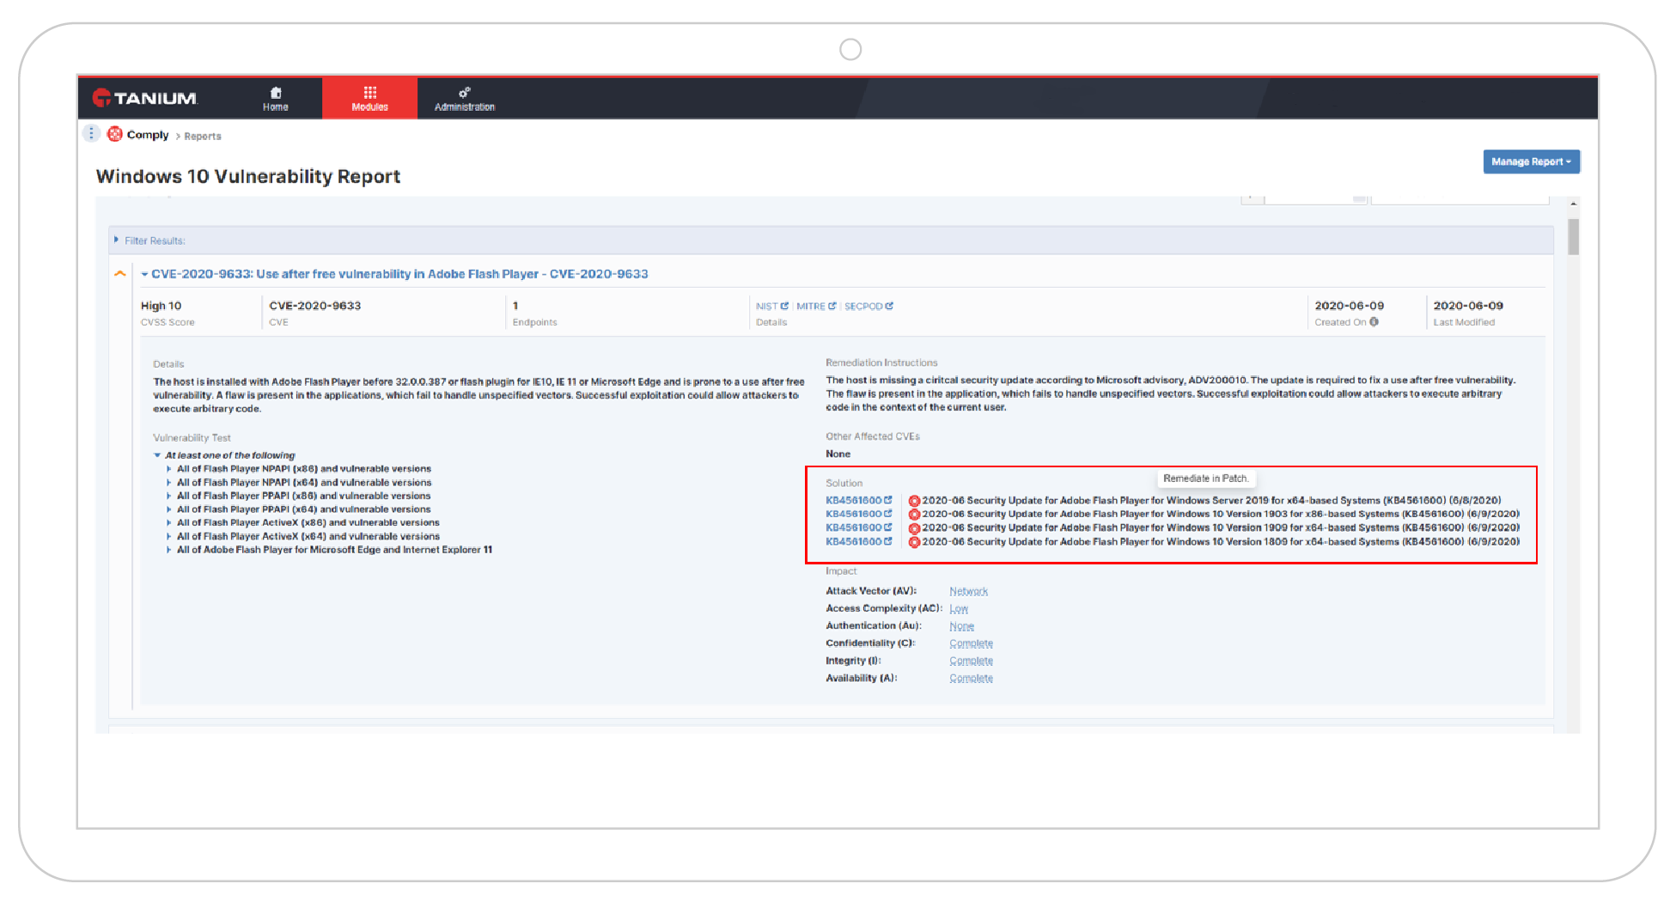This screenshot has width=1676, height=902.
Task: Click remediate icon for Version 1909 update
Action: click(x=914, y=528)
